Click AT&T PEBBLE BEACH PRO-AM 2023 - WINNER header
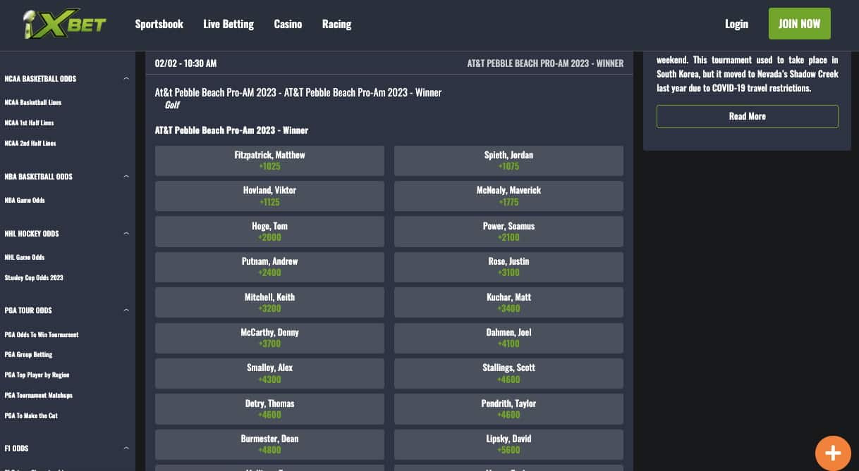This screenshot has height=471, width=859. [x=545, y=63]
